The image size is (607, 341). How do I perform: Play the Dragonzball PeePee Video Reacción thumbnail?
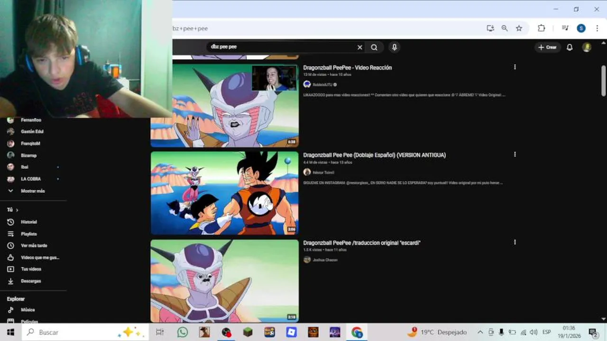tap(225, 105)
